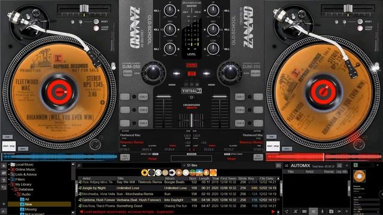The width and height of the screenshot is (383, 215).
Task: Toggle left DJM-250 UNLOAD button
Action: (127, 73)
